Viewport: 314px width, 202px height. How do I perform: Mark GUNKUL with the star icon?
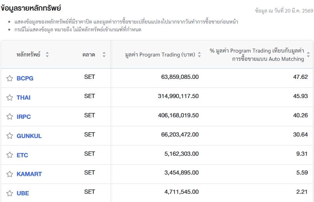click(x=10, y=136)
